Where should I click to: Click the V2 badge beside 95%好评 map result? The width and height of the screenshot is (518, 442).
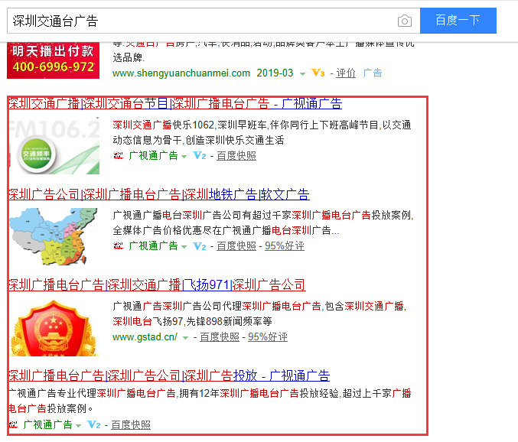[200, 246]
